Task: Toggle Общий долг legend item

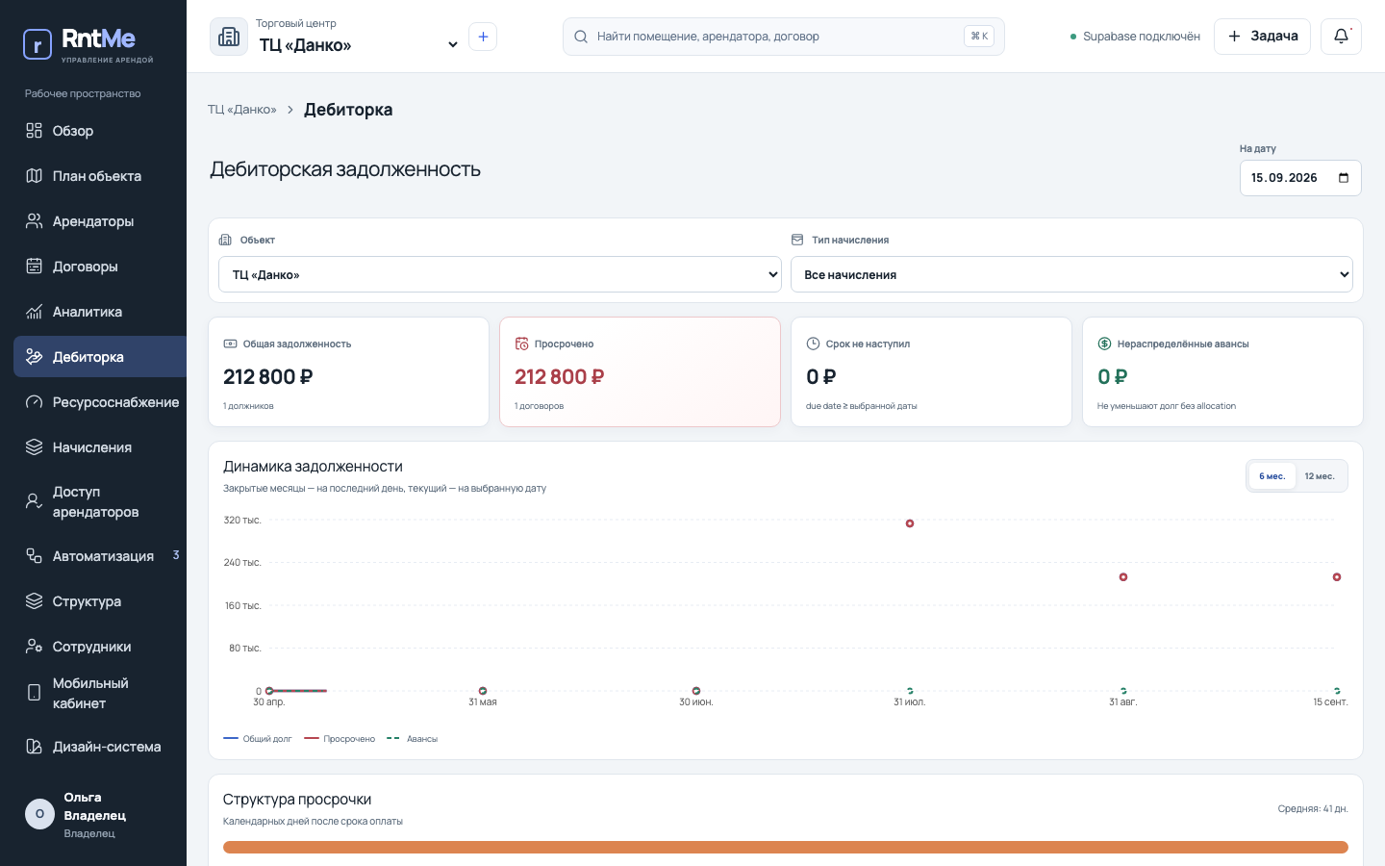Action: coord(258,739)
